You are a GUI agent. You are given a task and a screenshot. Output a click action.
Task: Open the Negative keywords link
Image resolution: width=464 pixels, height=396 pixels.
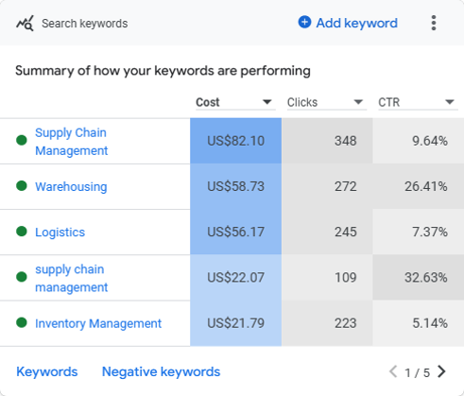[x=161, y=371]
